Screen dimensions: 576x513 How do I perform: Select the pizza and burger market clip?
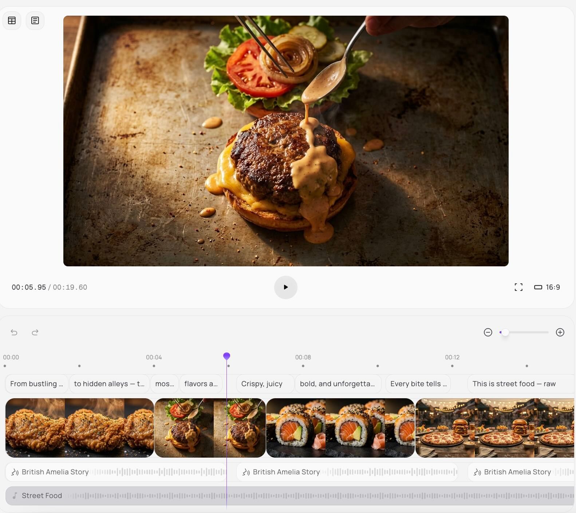point(494,428)
